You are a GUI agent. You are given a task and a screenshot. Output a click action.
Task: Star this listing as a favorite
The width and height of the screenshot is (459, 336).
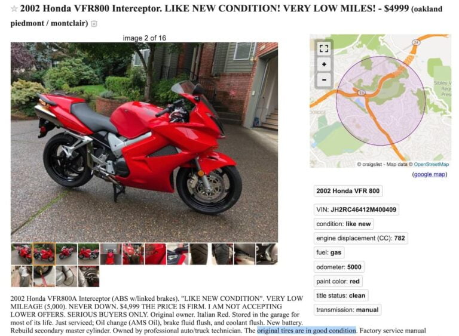pos(14,9)
